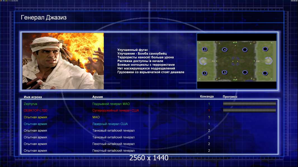298x167 pixels.
Task: Click the line 'Грузовики со взрывчаткой стоят дешевле'
Action: pos(151,72)
